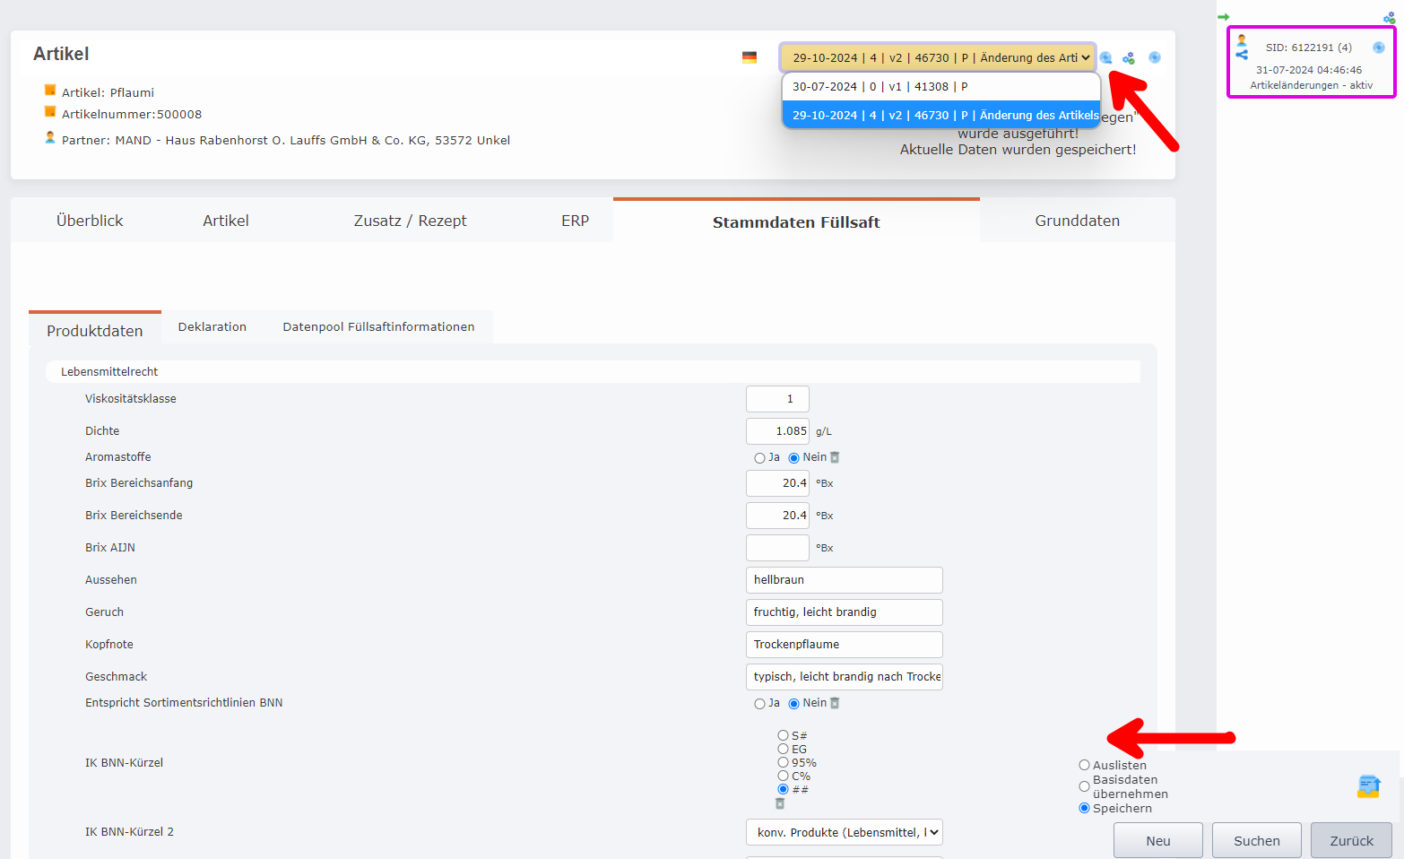Select the 95% BNN-Kürzel option
Screen dimensions: 1404x859
coord(783,763)
